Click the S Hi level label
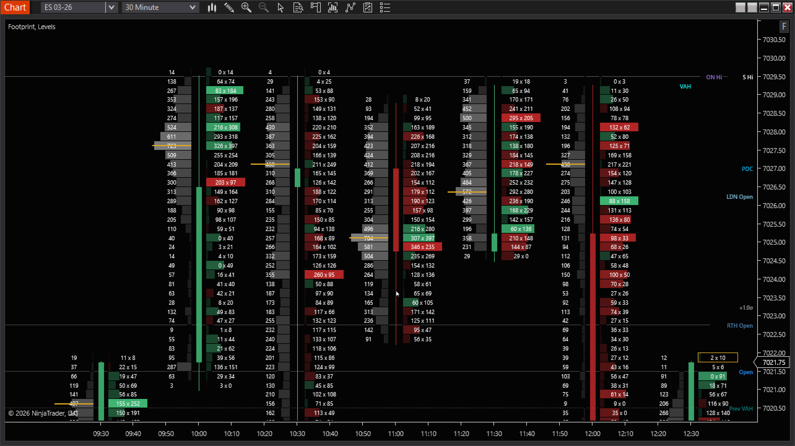Screen dimensions: 795x446 tap(748, 77)
